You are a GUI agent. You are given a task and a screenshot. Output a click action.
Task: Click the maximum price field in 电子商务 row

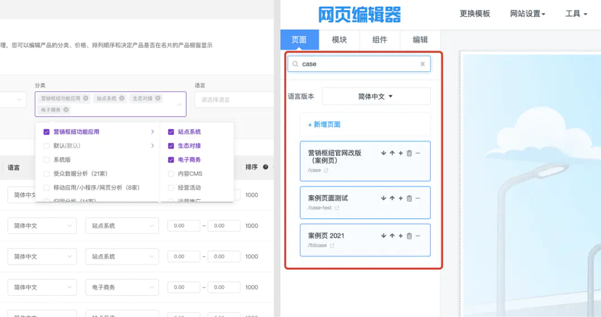point(224,287)
